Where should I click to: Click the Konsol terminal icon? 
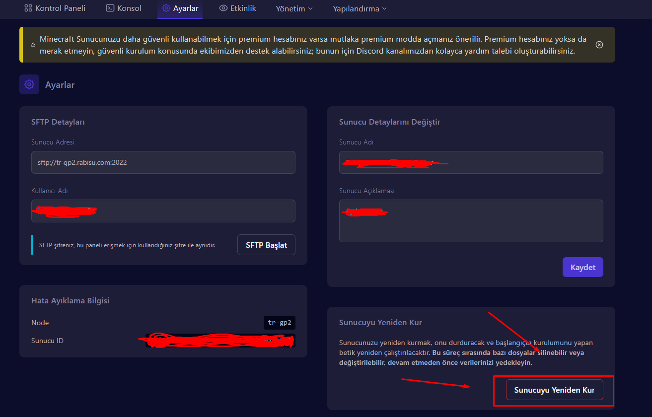pos(110,8)
